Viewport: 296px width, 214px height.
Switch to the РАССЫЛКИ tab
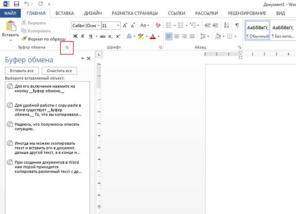point(206,13)
